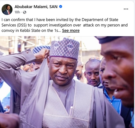
Task: Open the 18h post timestamp
Action: tap(17, 12)
